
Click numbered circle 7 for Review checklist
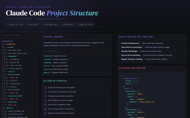click(x=45, y=113)
